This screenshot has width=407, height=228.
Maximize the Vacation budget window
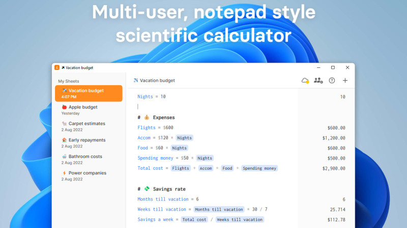click(333, 67)
